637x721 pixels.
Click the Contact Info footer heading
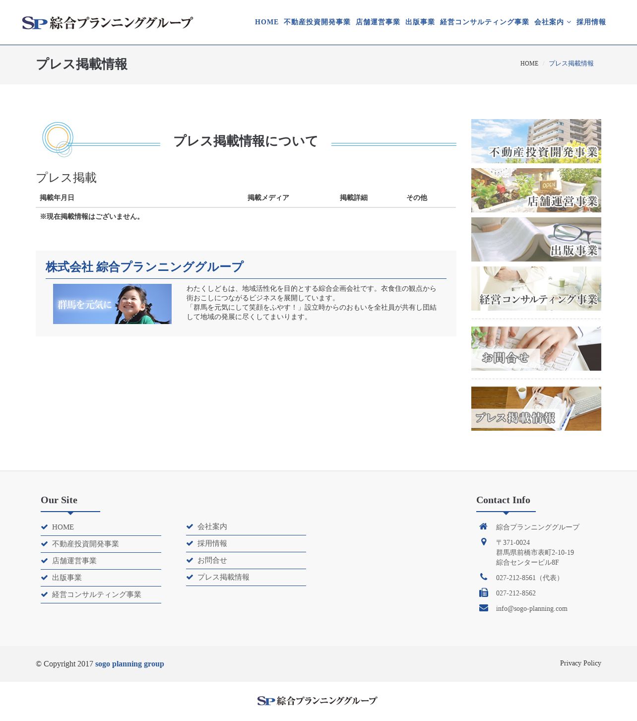(503, 500)
